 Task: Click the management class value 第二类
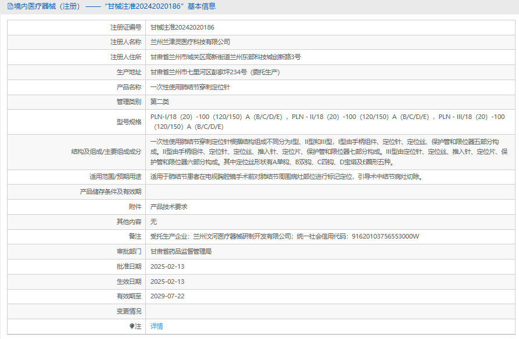pyautogui.click(x=160, y=102)
